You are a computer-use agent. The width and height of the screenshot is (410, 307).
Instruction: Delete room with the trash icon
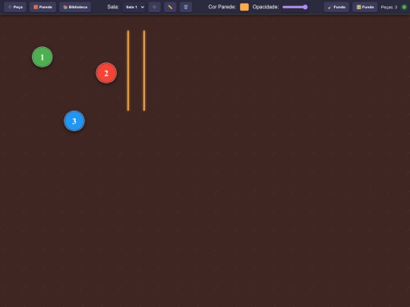click(x=186, y=7)
